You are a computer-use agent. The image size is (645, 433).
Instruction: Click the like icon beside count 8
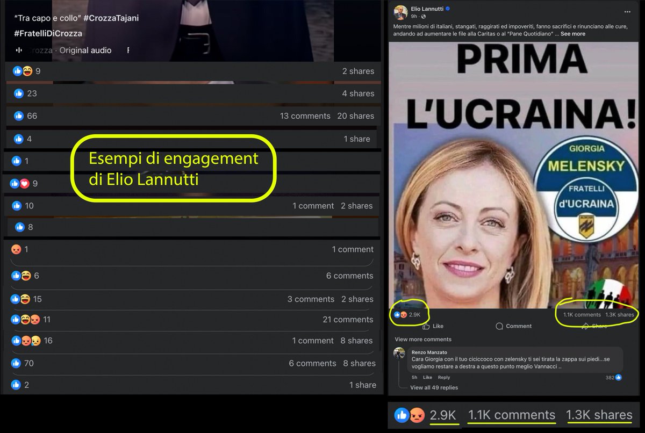pyautogui.click(x=20, y=227)
